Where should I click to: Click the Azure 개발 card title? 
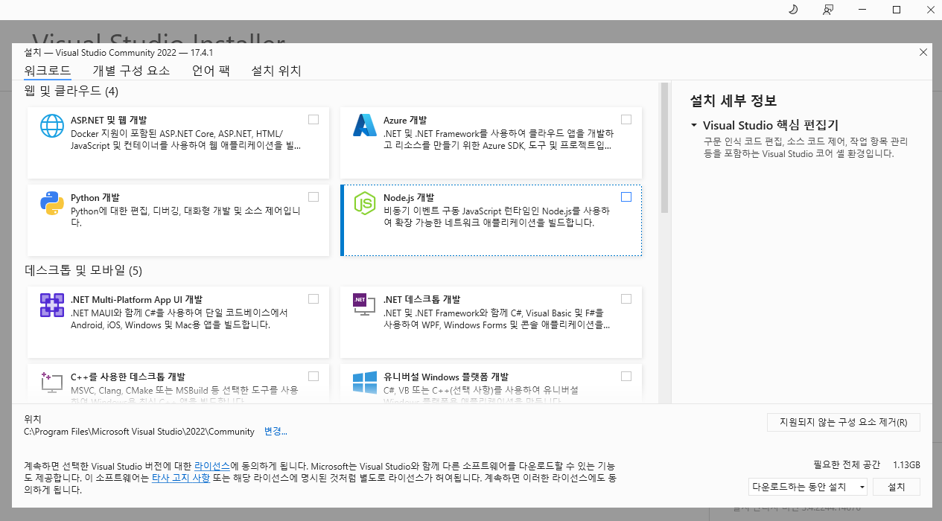tap(405, 120)
